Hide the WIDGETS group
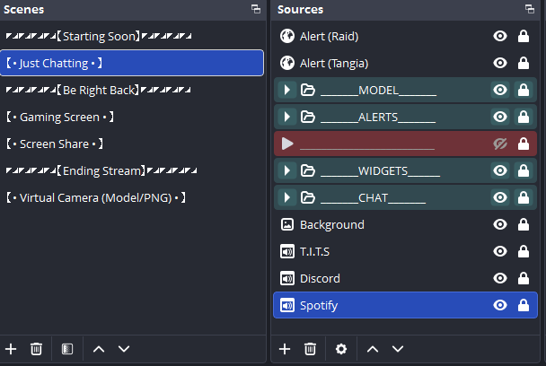The height and width of the screenshot is (366, 546). [x=500, y=170]
